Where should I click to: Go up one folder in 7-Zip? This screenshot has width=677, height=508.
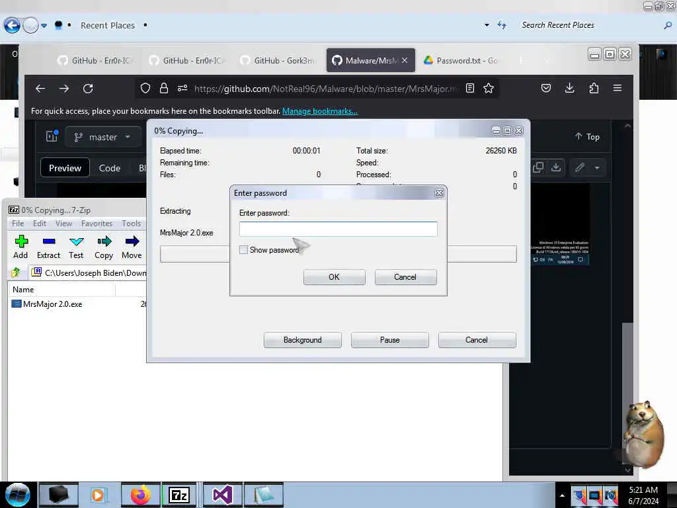16,272
